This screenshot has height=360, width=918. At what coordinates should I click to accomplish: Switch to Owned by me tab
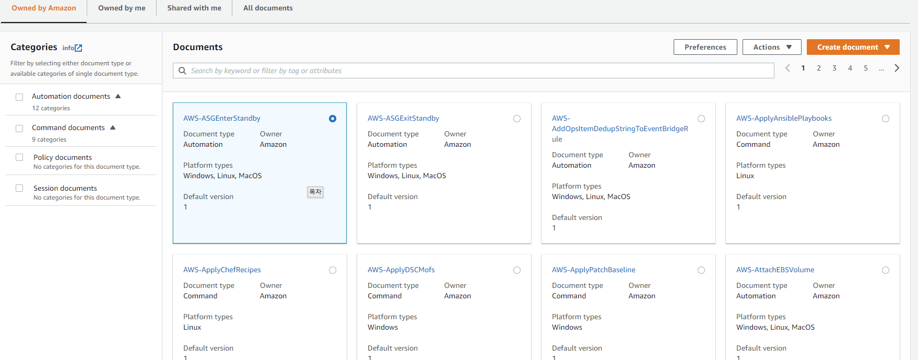122,8
